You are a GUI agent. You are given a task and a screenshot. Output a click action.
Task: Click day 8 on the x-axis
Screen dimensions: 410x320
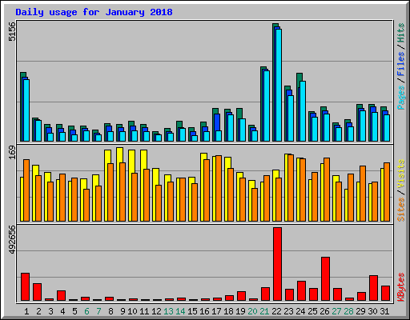[x=111, y=311]
